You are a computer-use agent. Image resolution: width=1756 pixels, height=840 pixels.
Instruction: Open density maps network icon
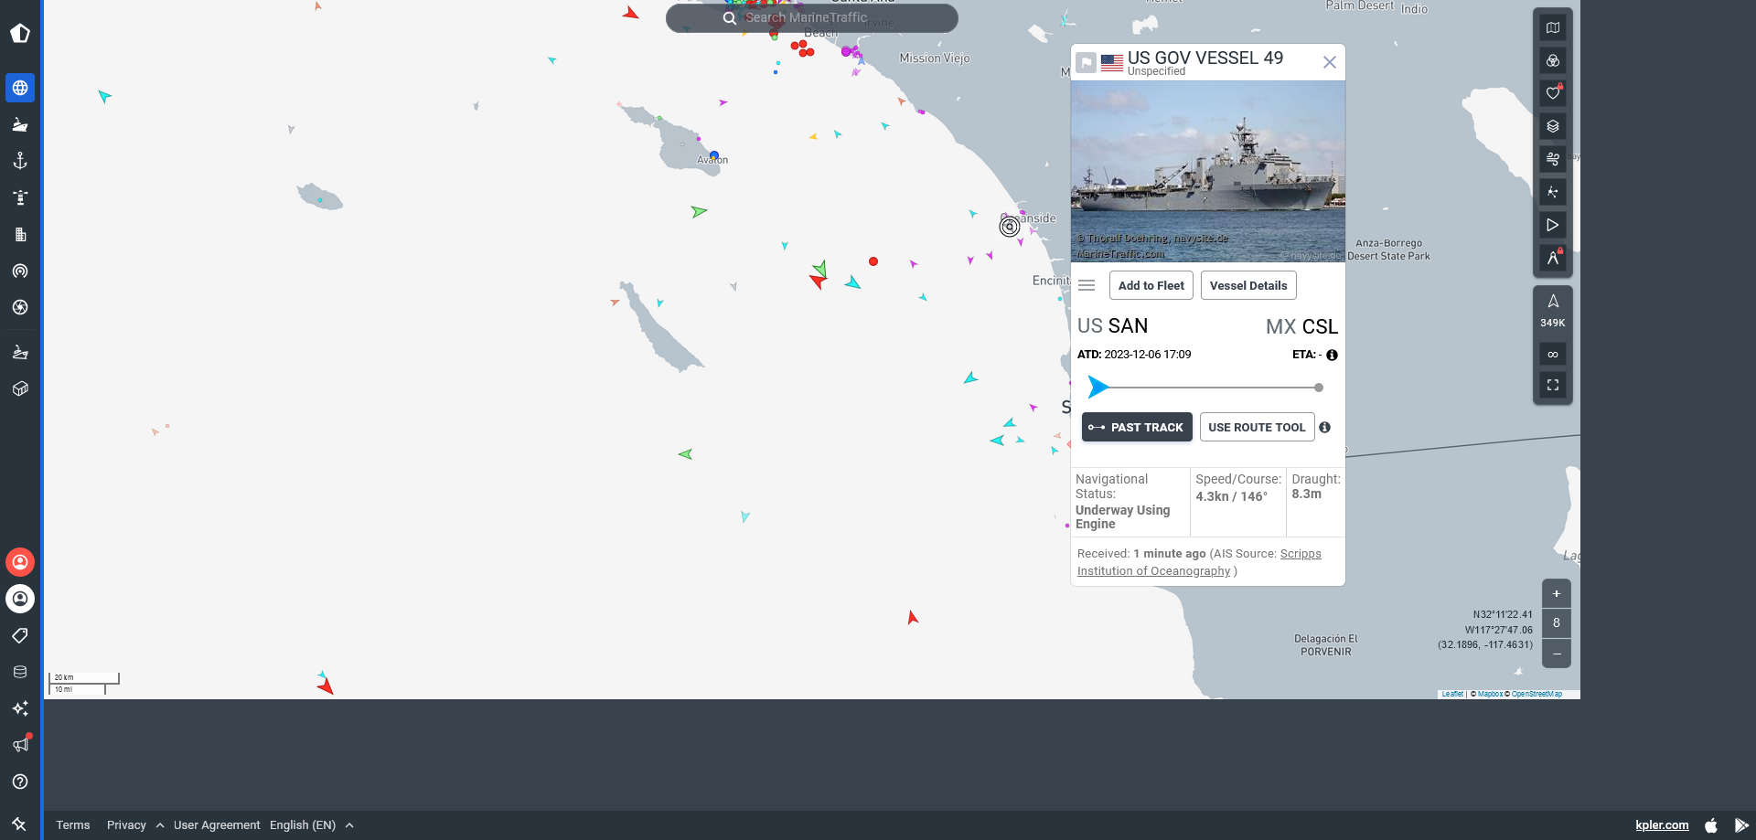point(1553,192)
